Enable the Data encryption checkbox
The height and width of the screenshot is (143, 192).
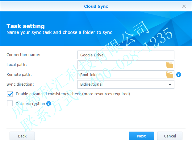pyautogui.click(x=10, y=104)
